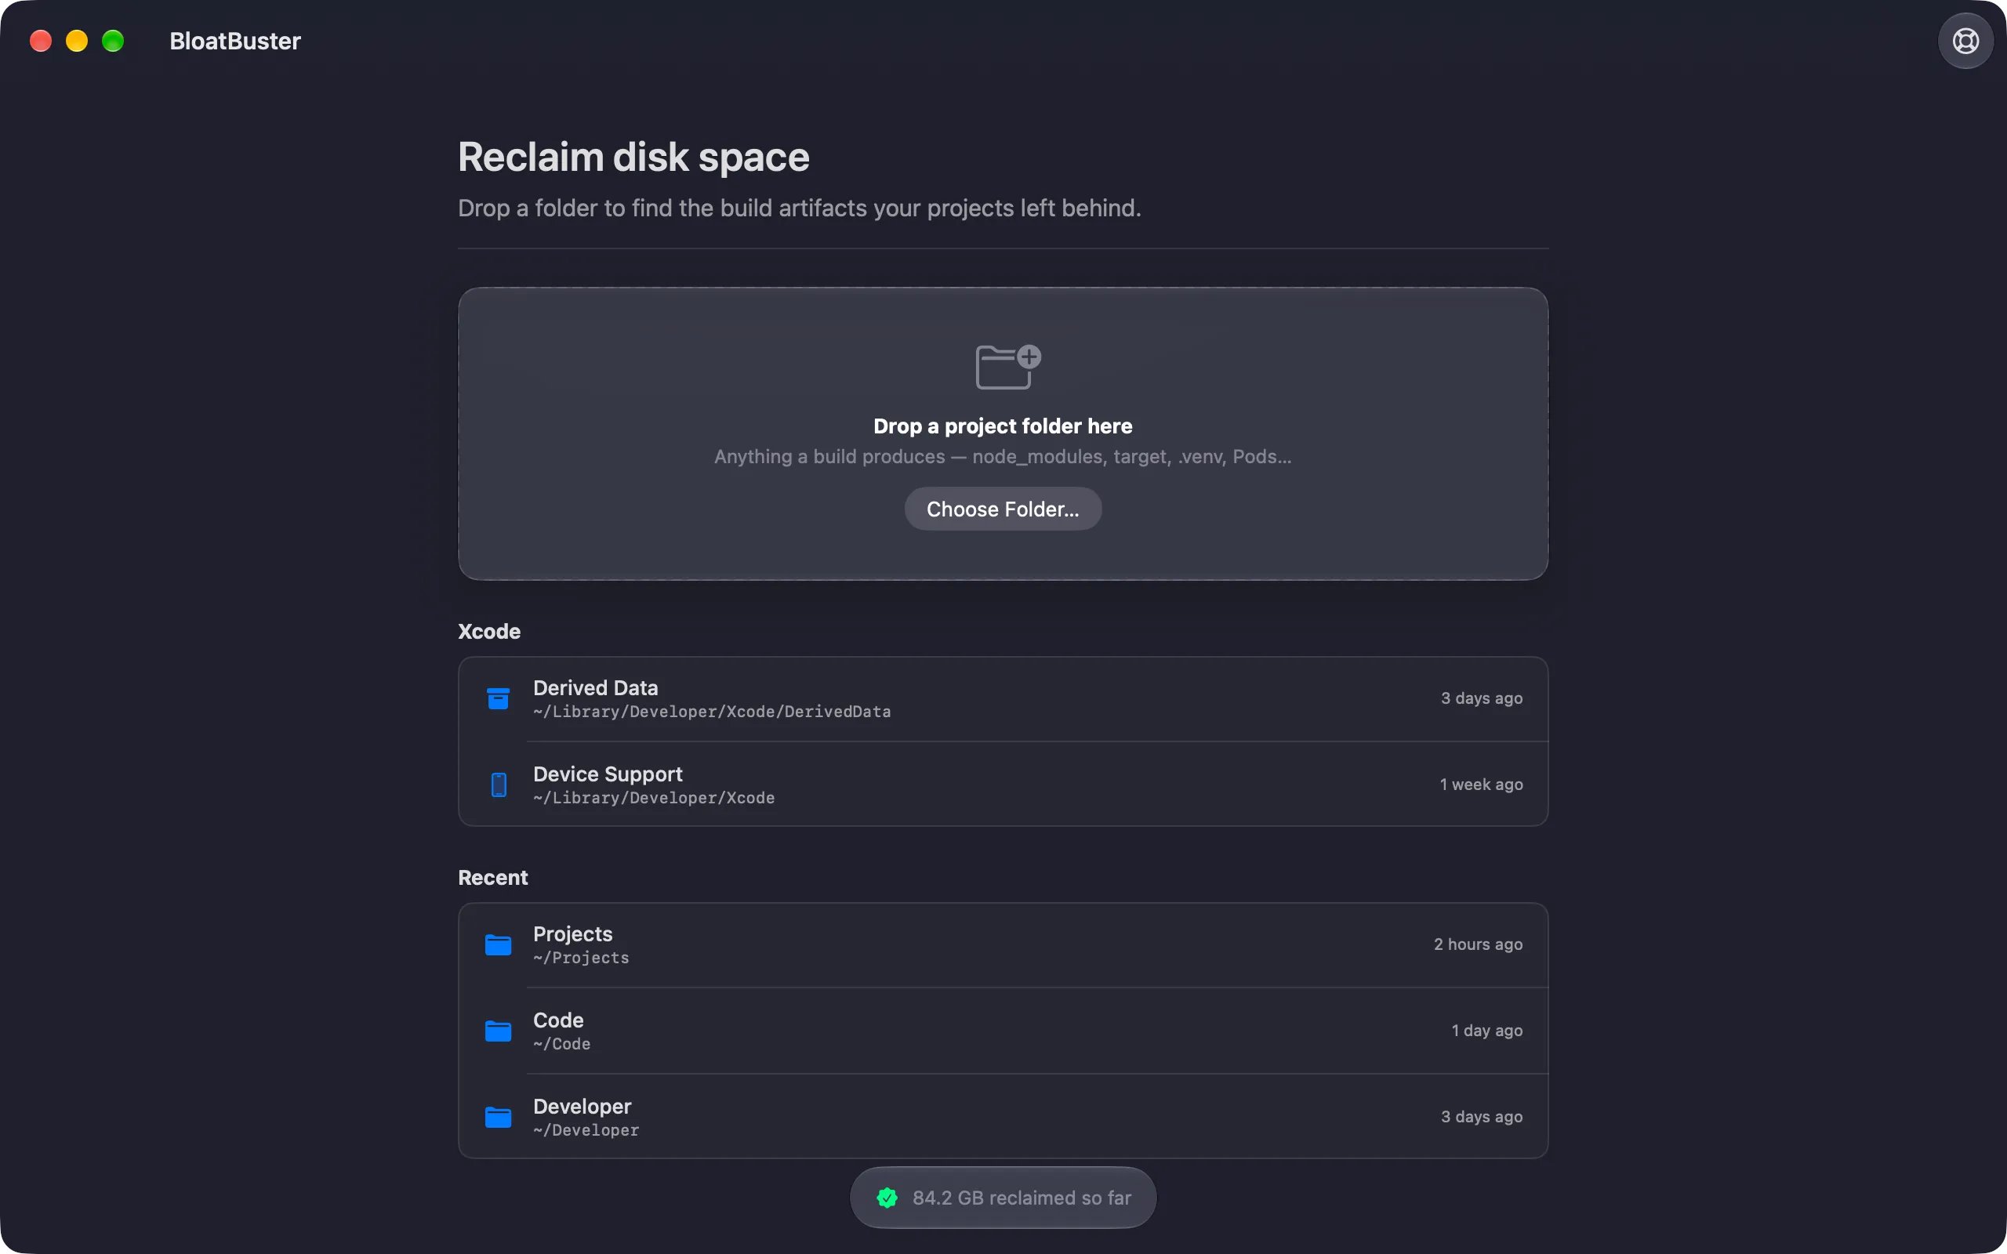Image resolution: width=2007 pixels, height=1254 pixels.
Task: Click the green checkmark seal icon
Action: coord(887,1198)
